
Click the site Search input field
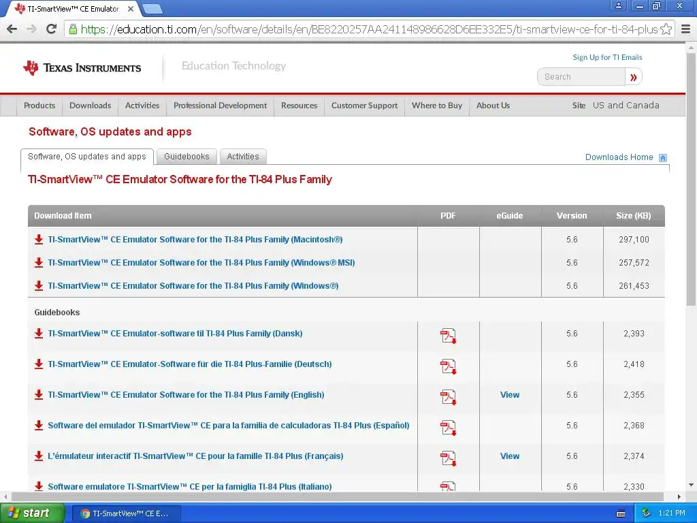[x=581, y=77]
